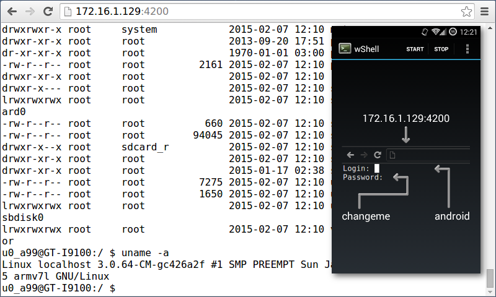The height and width of the screenshot is (297, 496).
Task: Tap the wShell app icon
Action: point(345,49)
